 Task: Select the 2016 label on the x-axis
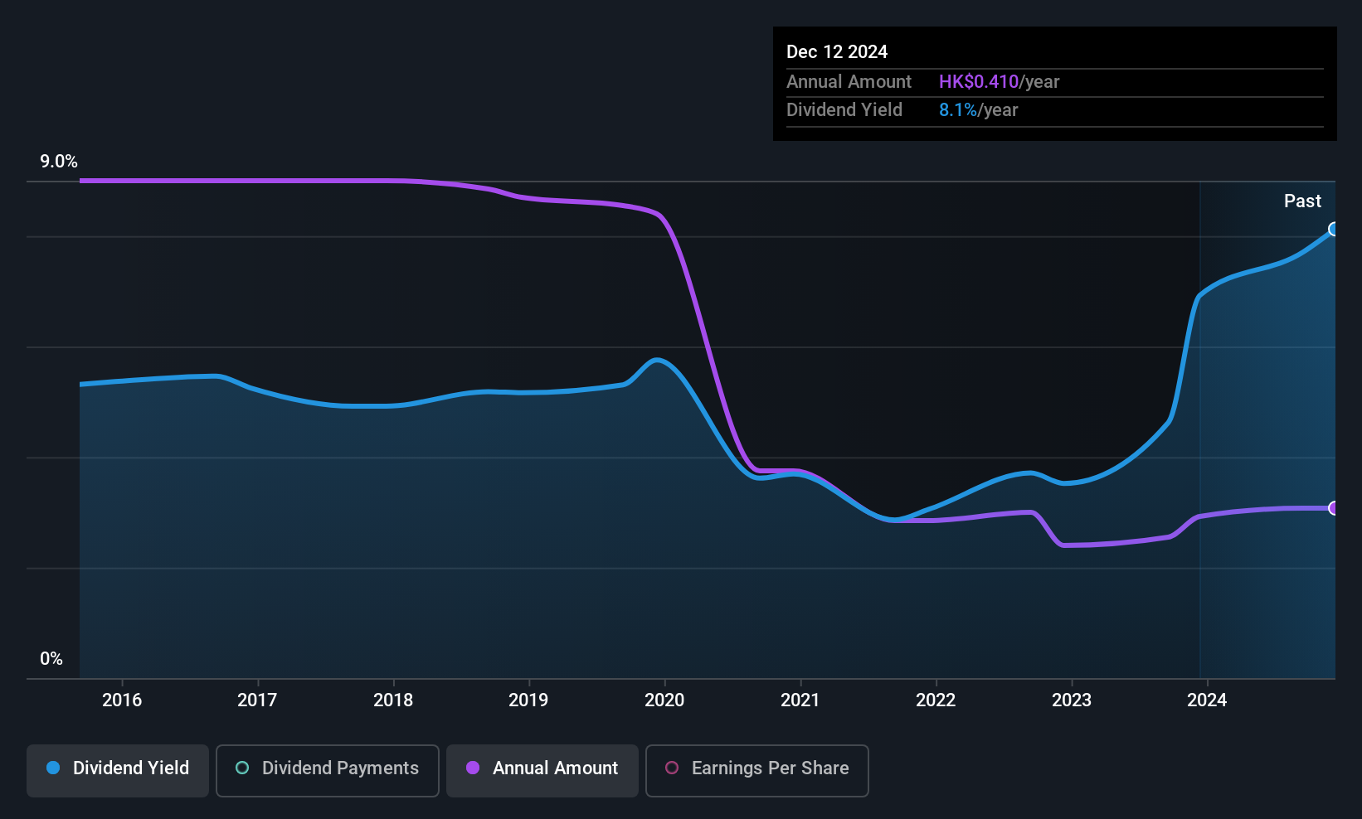pyautogui.click(x=122, y=700)
